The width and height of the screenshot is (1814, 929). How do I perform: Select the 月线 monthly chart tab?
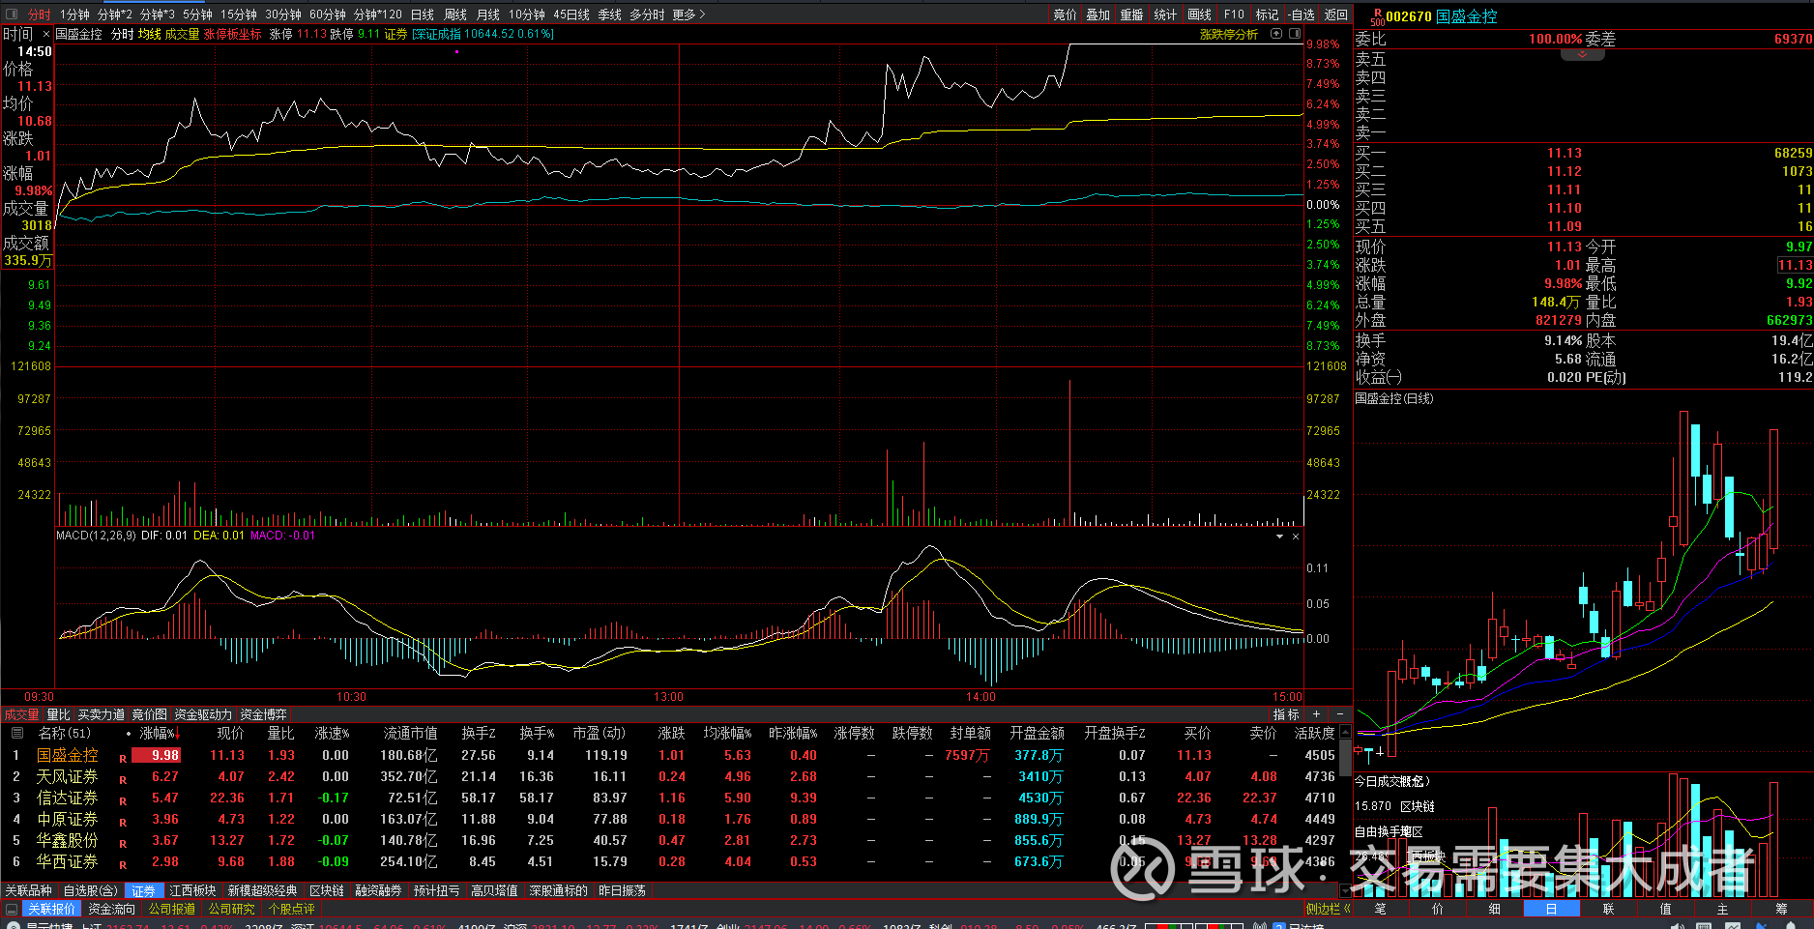point(488,15)
